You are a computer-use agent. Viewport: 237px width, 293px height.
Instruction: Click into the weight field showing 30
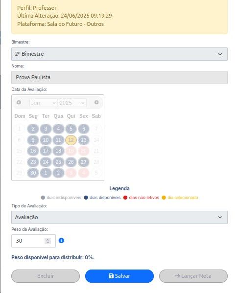pos(28,241)
